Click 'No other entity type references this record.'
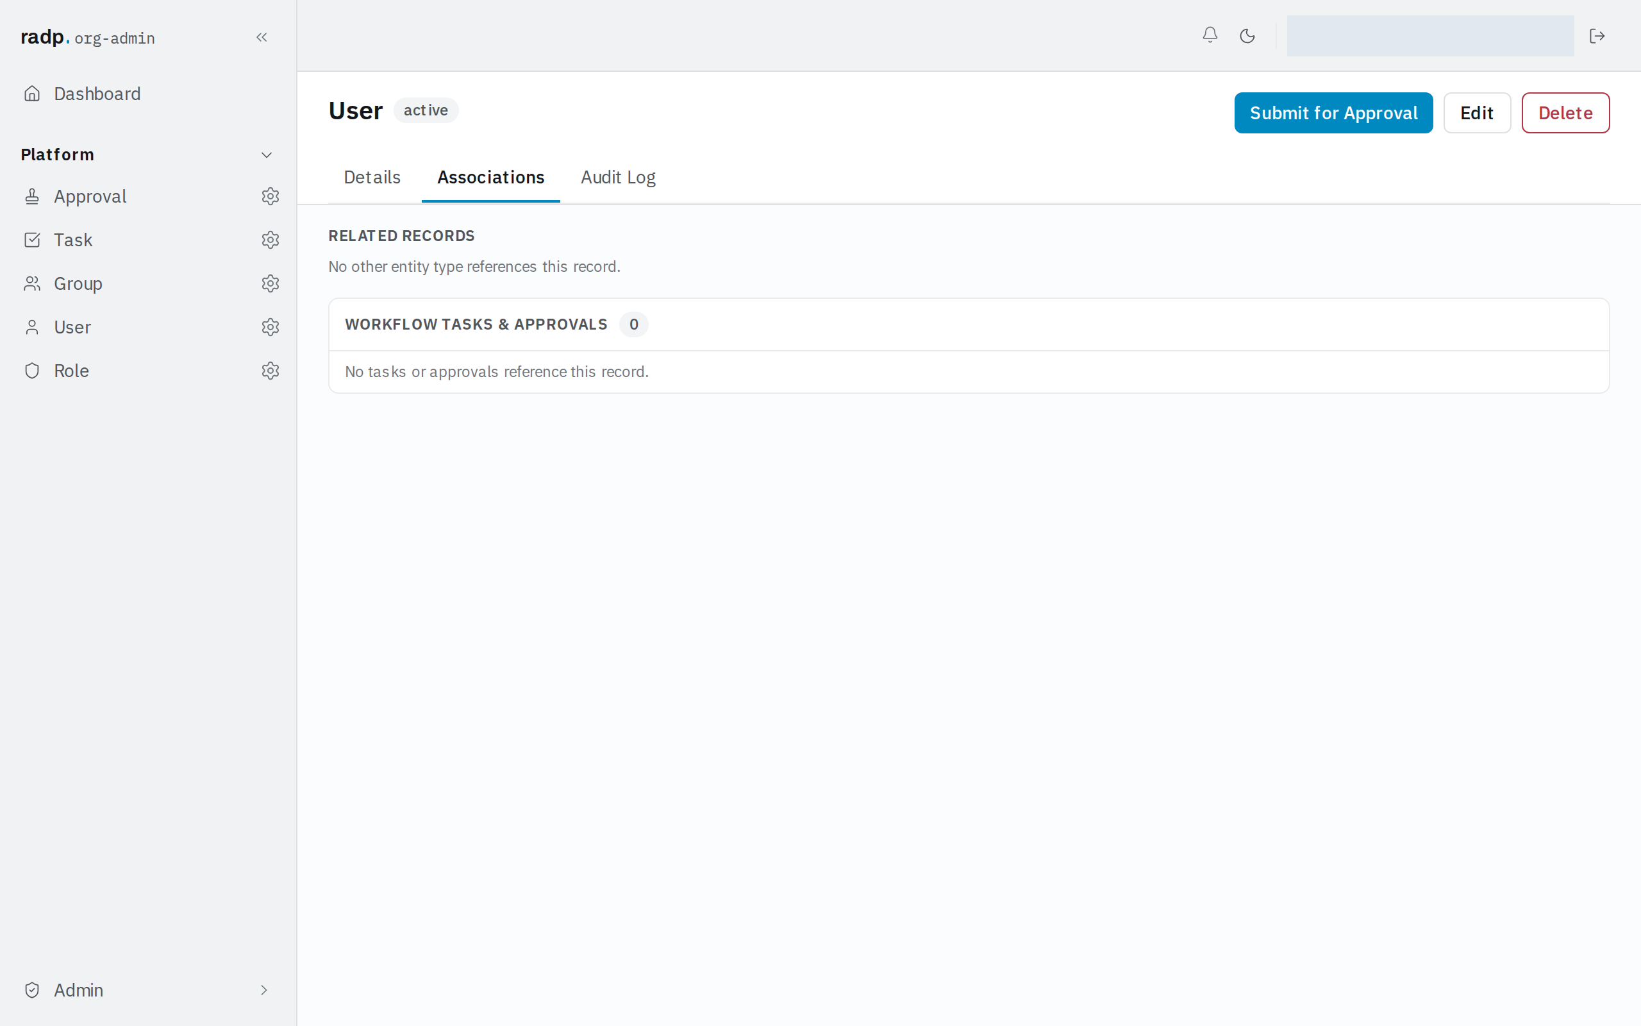 click(474, 267)
